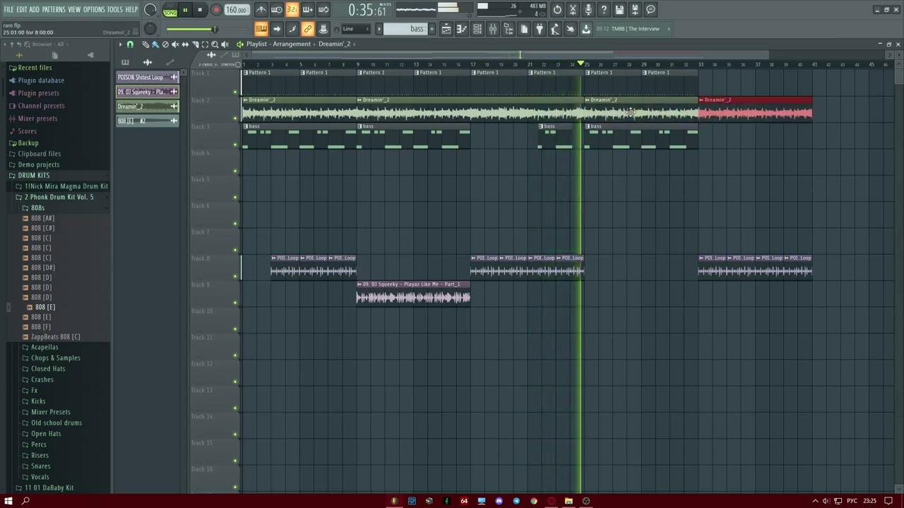The height and width of the screenshot is (508, 904).
Task: Open the audio editor scissors icon
Action: [573, 10]
